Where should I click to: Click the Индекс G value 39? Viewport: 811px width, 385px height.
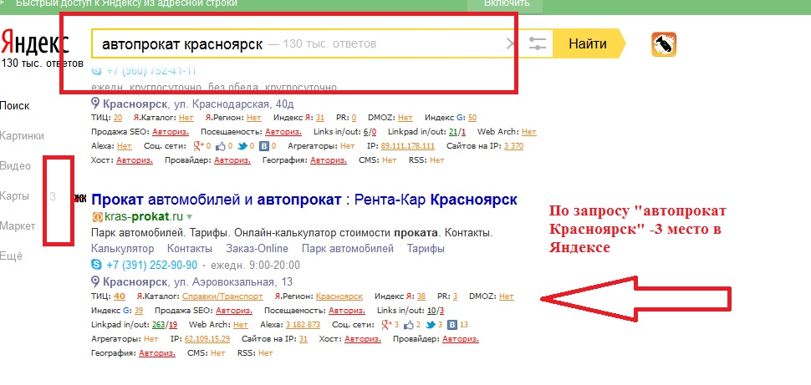click(x=139, y=312)
